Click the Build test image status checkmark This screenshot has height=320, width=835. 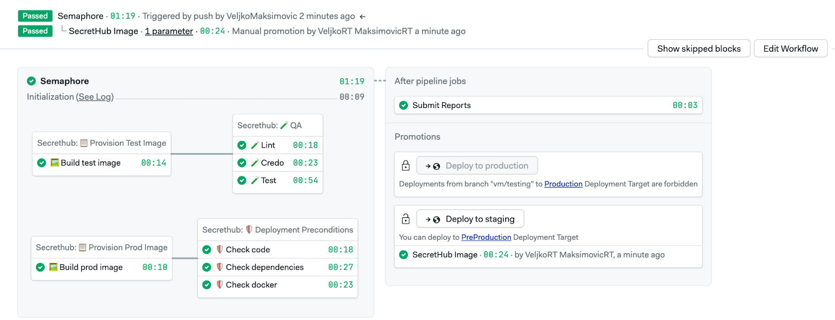click(x=42, y=163)
